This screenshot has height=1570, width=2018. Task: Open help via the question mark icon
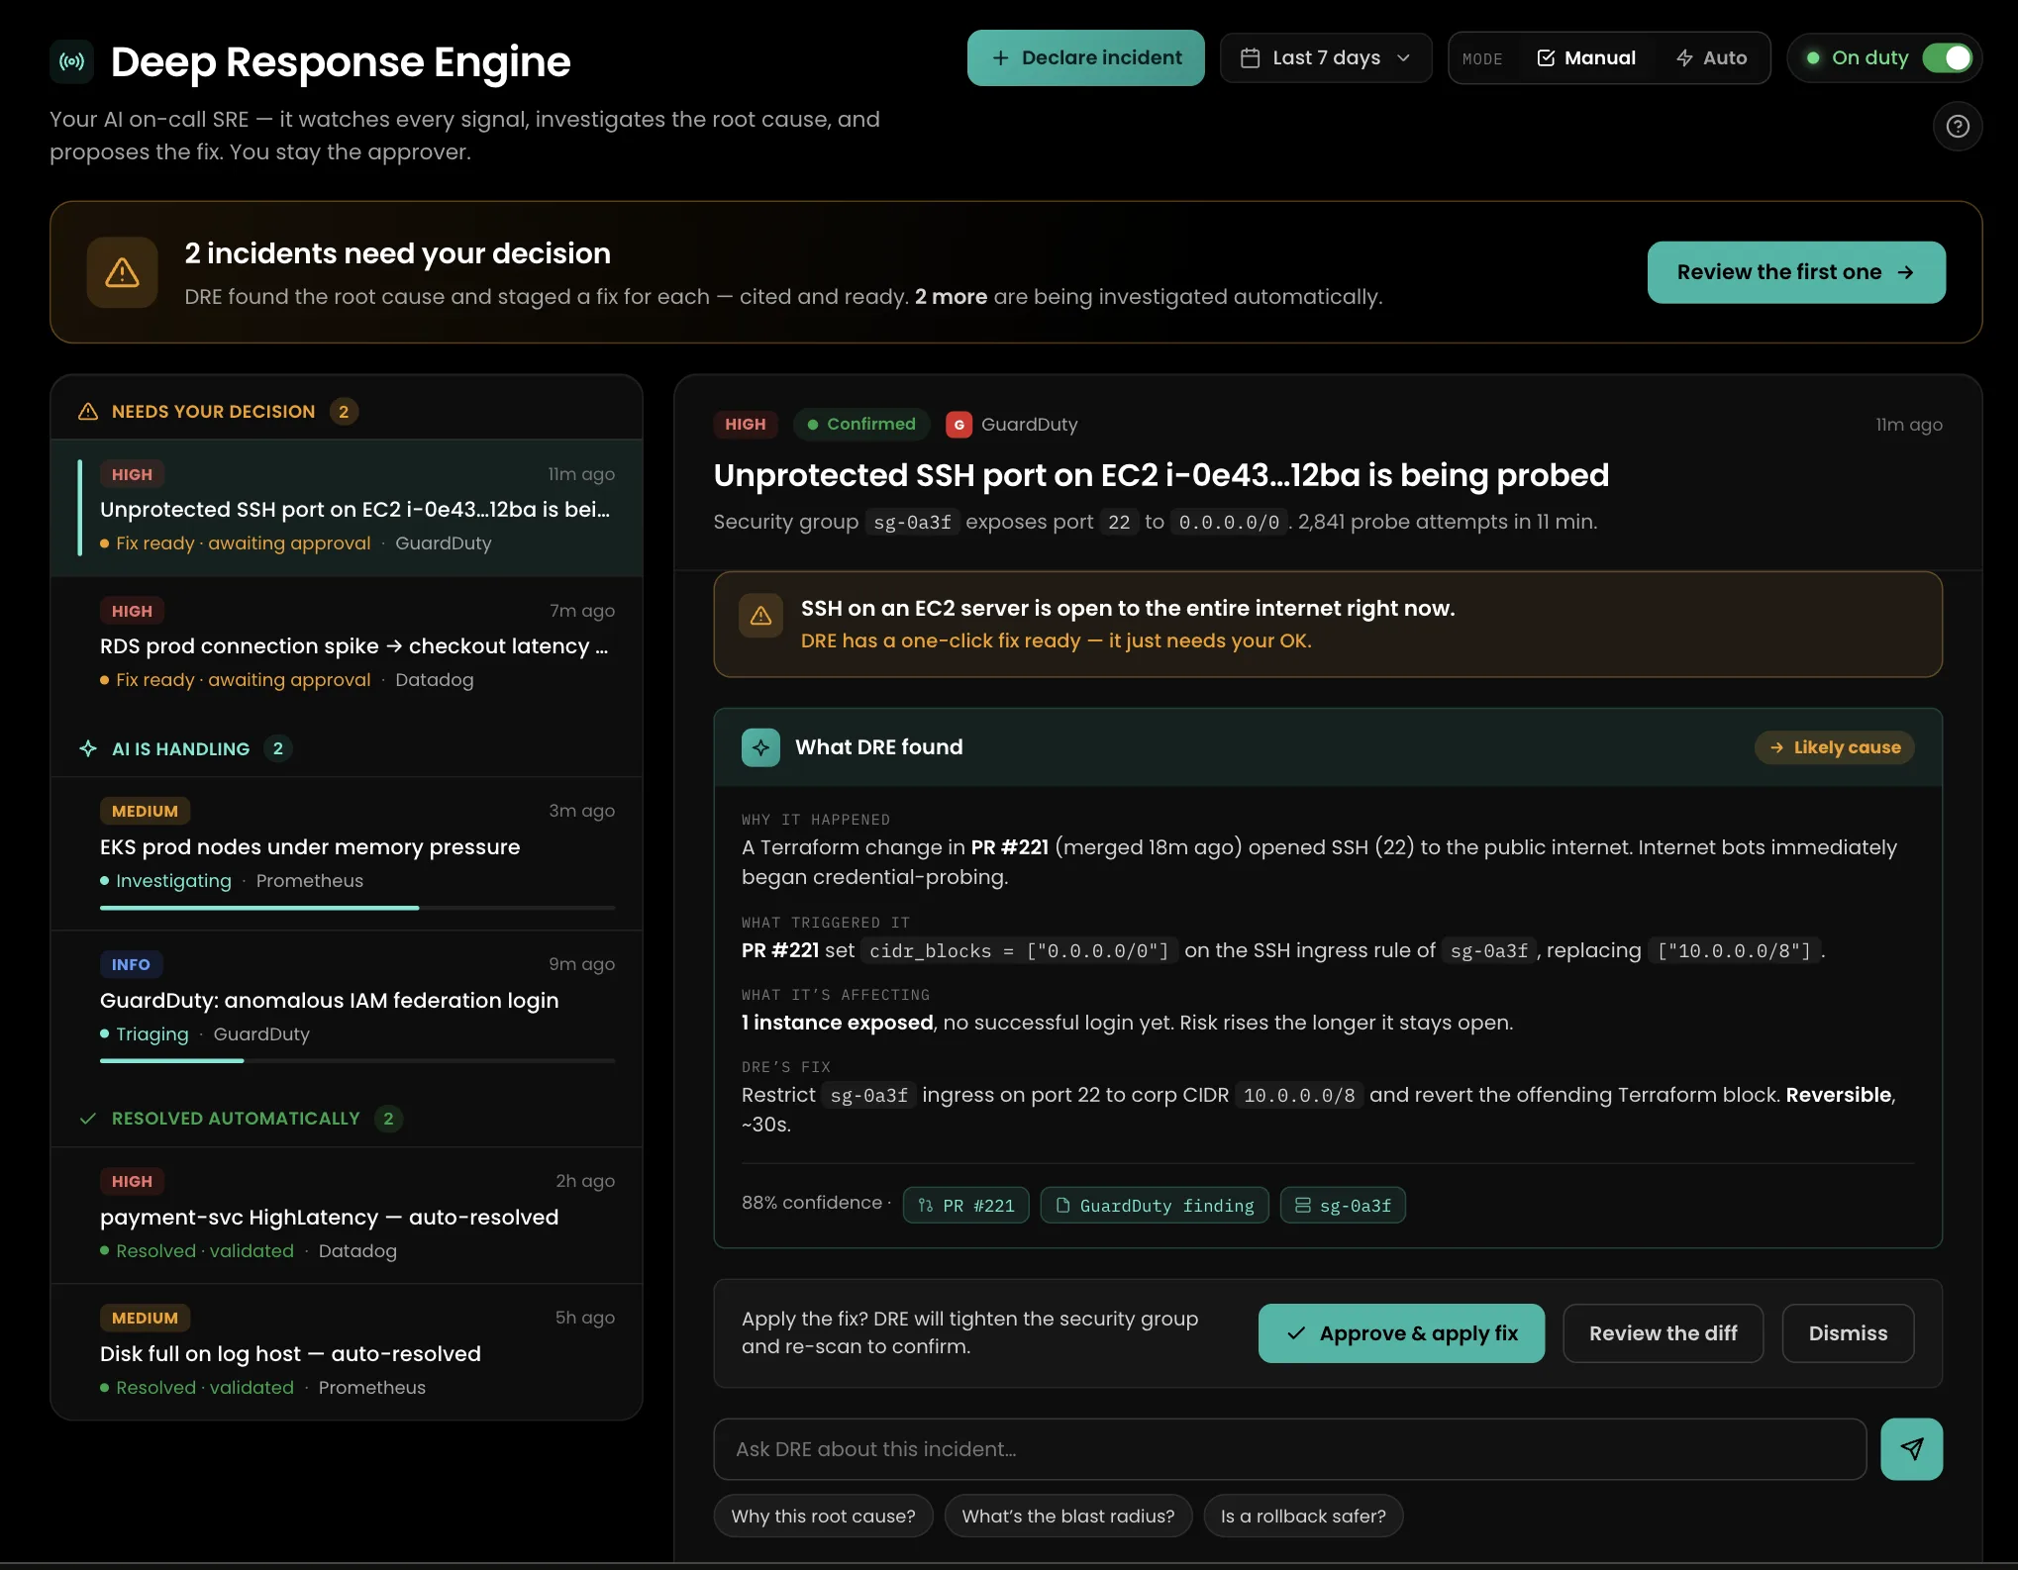tap(1957, 127)
